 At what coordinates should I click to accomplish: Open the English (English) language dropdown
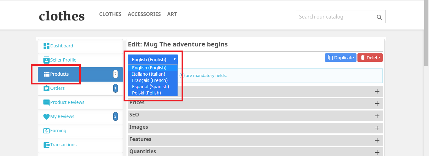pyautogui.click(x=153, y=60)
